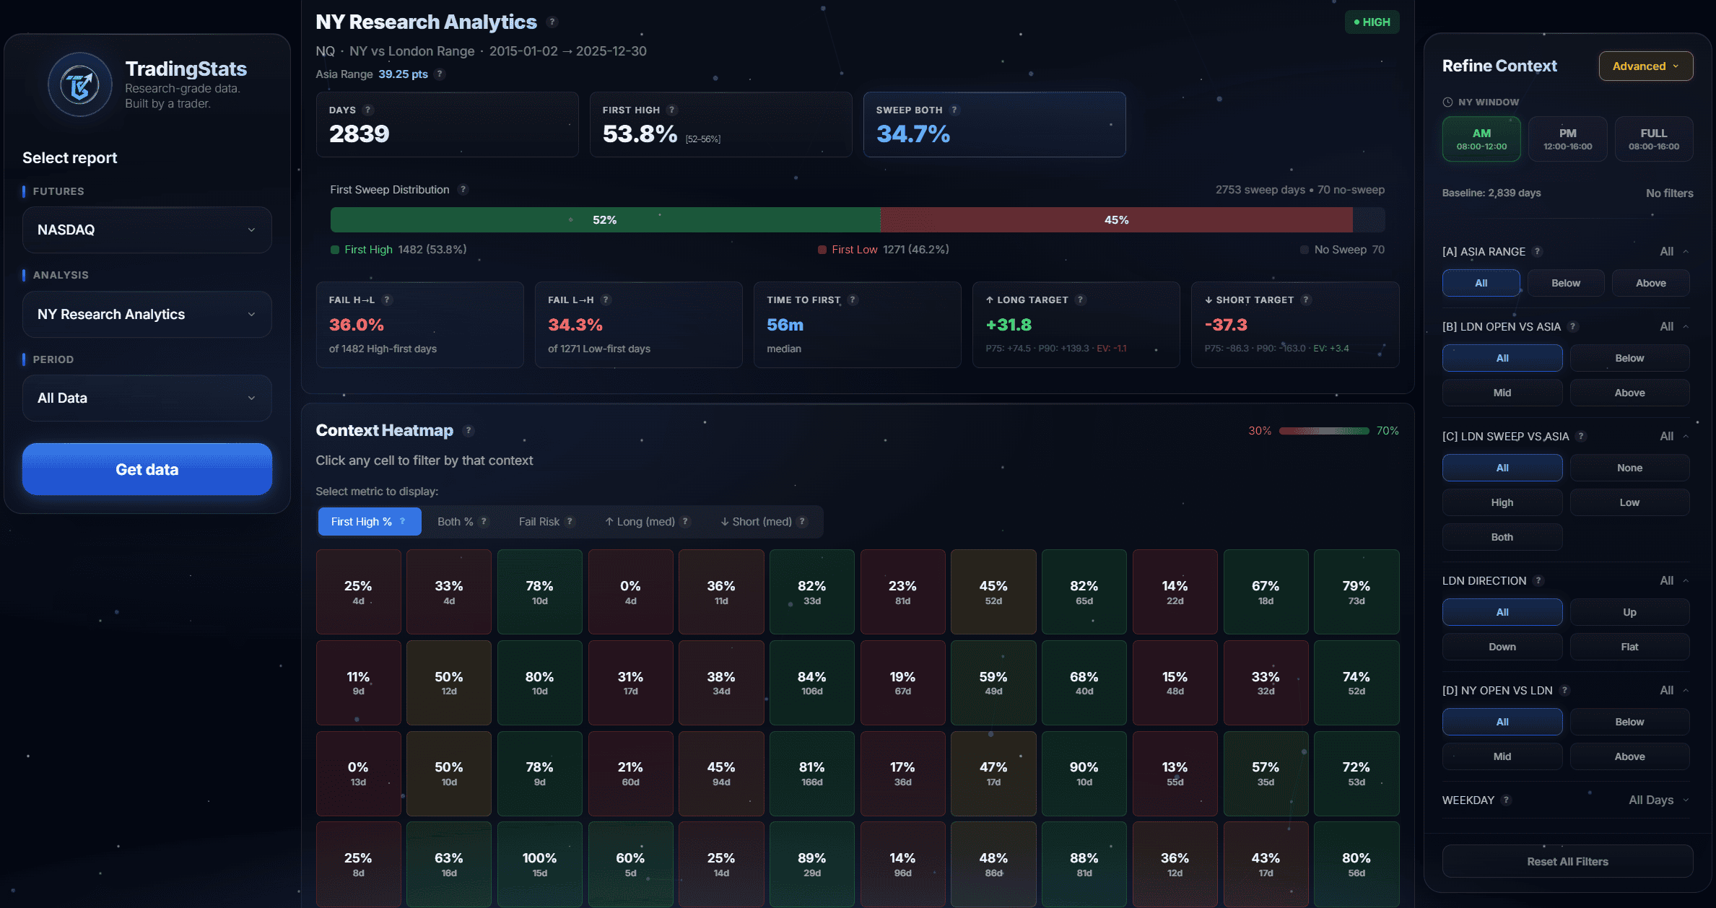Click help icon next to First Sweep Distribution

tap(463, 190)
